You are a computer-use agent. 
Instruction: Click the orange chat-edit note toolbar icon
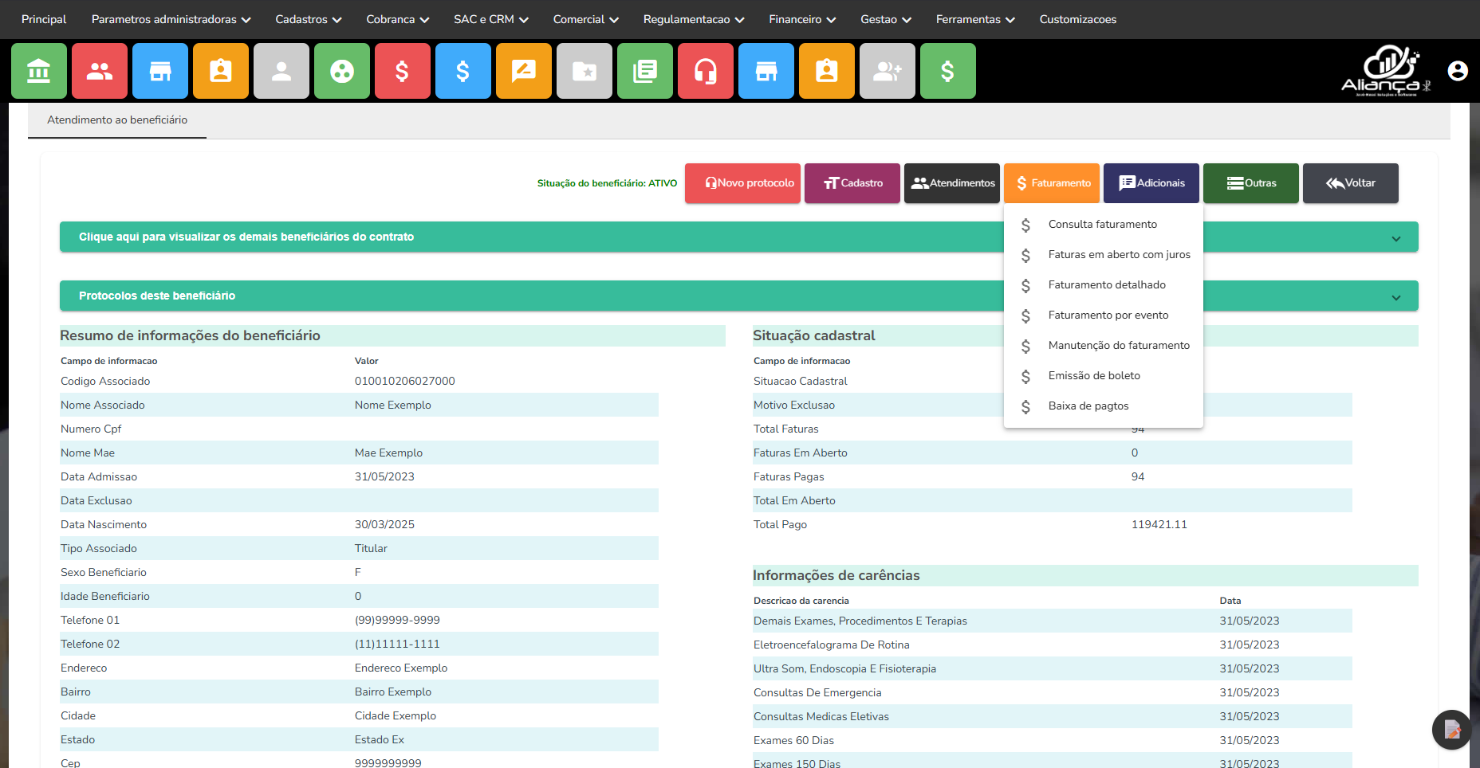(x=524, y=71)
